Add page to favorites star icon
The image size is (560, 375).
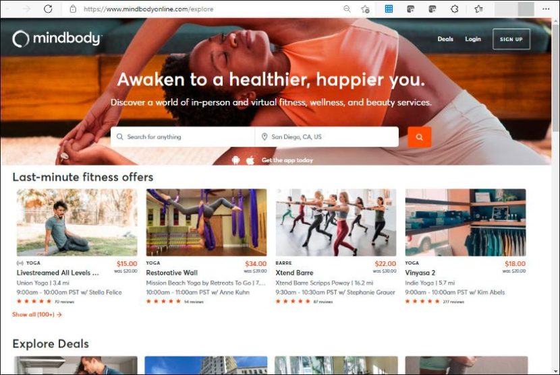[365, 9]
